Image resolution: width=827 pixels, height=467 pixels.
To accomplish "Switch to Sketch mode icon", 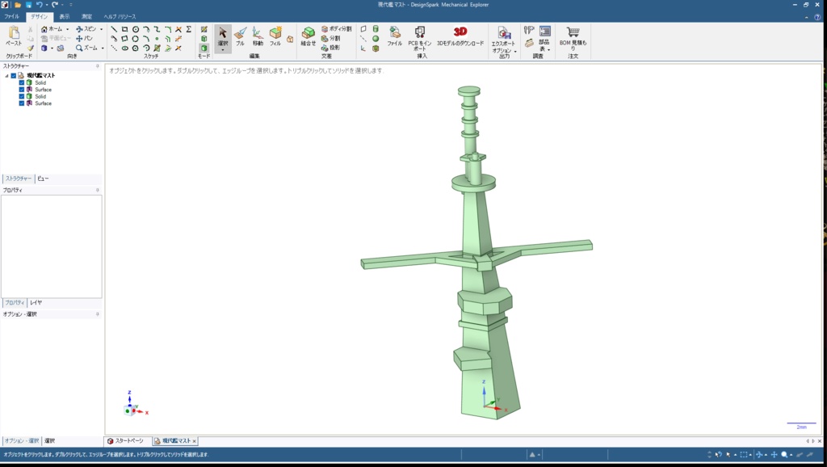I will [204, 30].
